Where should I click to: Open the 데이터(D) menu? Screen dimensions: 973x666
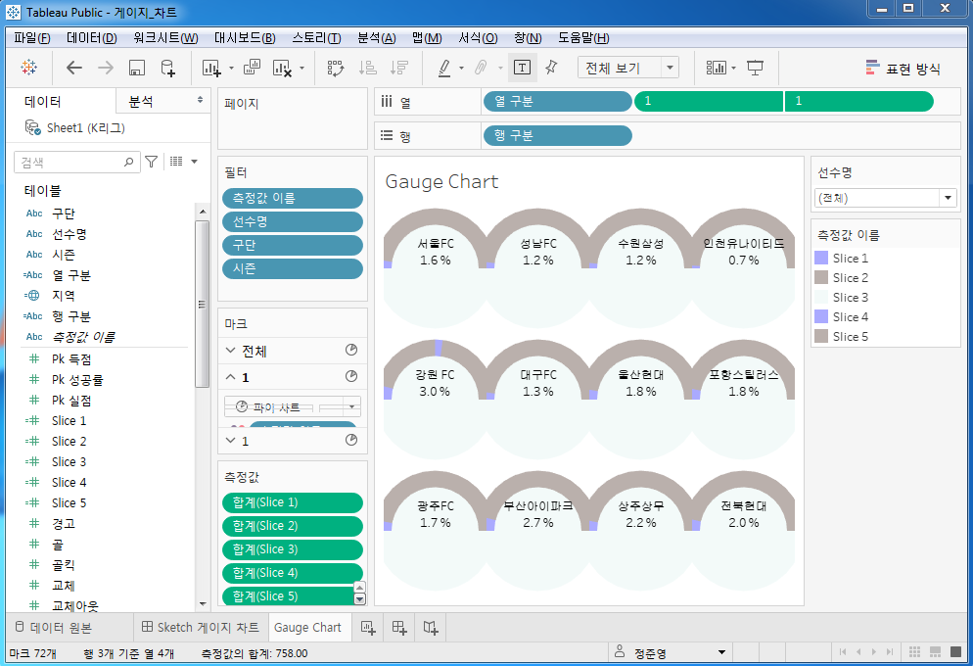(x=92, y=38)
